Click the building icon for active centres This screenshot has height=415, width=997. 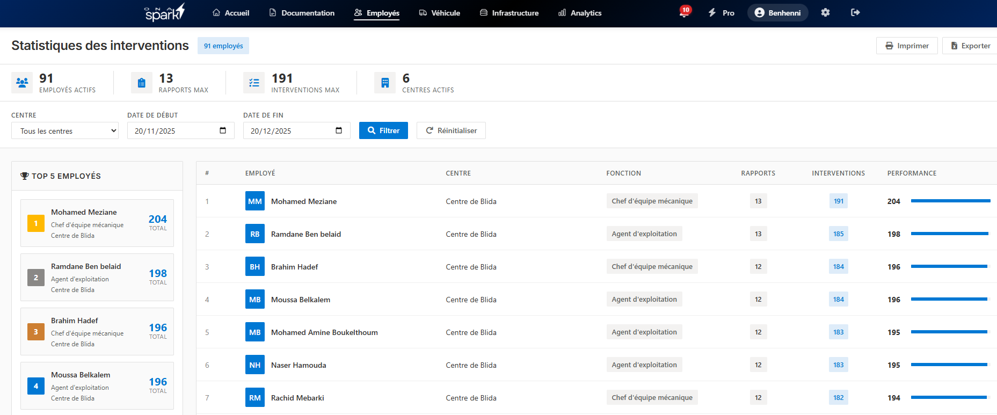click(x=385, y=83)
